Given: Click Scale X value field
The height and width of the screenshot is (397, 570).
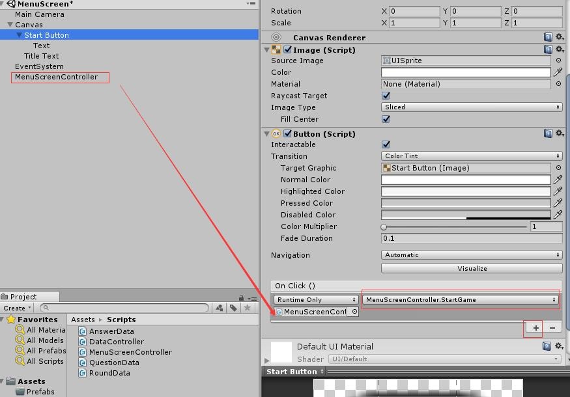Looking at the screenshot, I should coord(414,23).
